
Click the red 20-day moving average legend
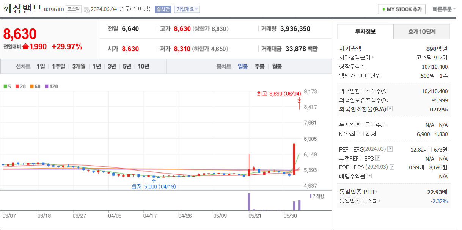21,86
